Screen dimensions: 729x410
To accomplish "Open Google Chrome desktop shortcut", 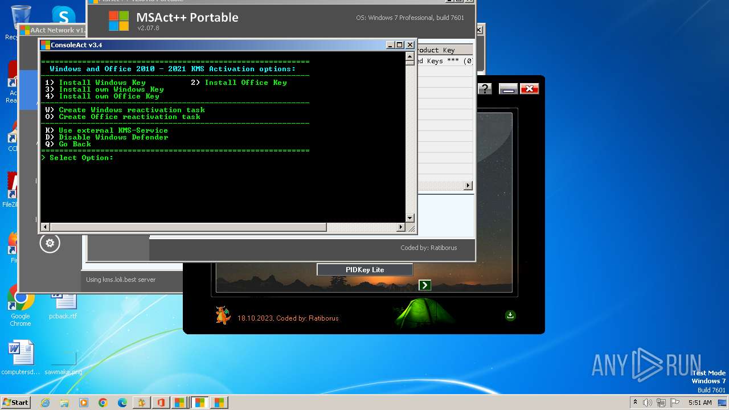I will click(x=21, y=307).
